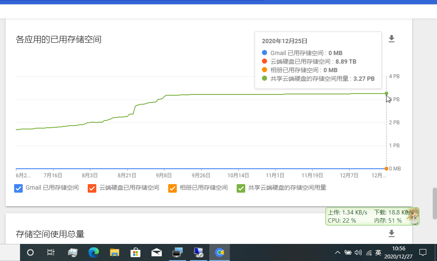Disable the photos storage series checkbox
This screenshot has height=261, width=437.
(x=172, y=188)
